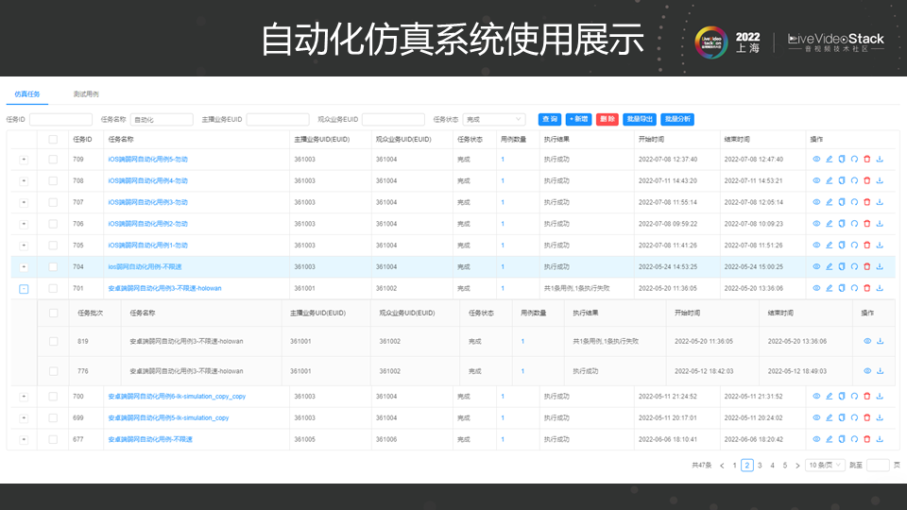Click the blue 查询 button
The height and width of the screenshot is (510, 907).
pos(550,119)
